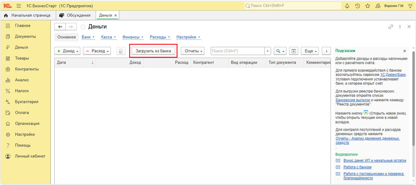Viewport: 416px width, 185px height.
Task: Click global search field Ctrl+Shift+F
Action: click(x=293, y=6)
